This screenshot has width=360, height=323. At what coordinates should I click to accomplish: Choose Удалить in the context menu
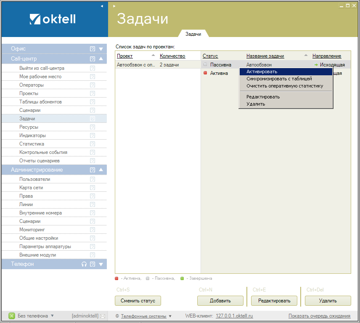tap(256, 104)
